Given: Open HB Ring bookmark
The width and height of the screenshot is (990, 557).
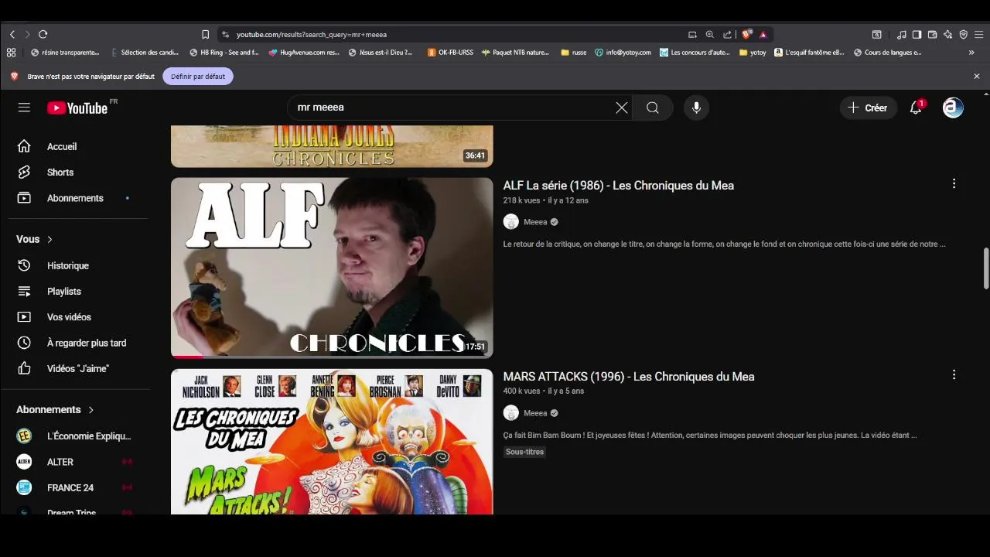Looking at the screenshot, I should 224,53.
